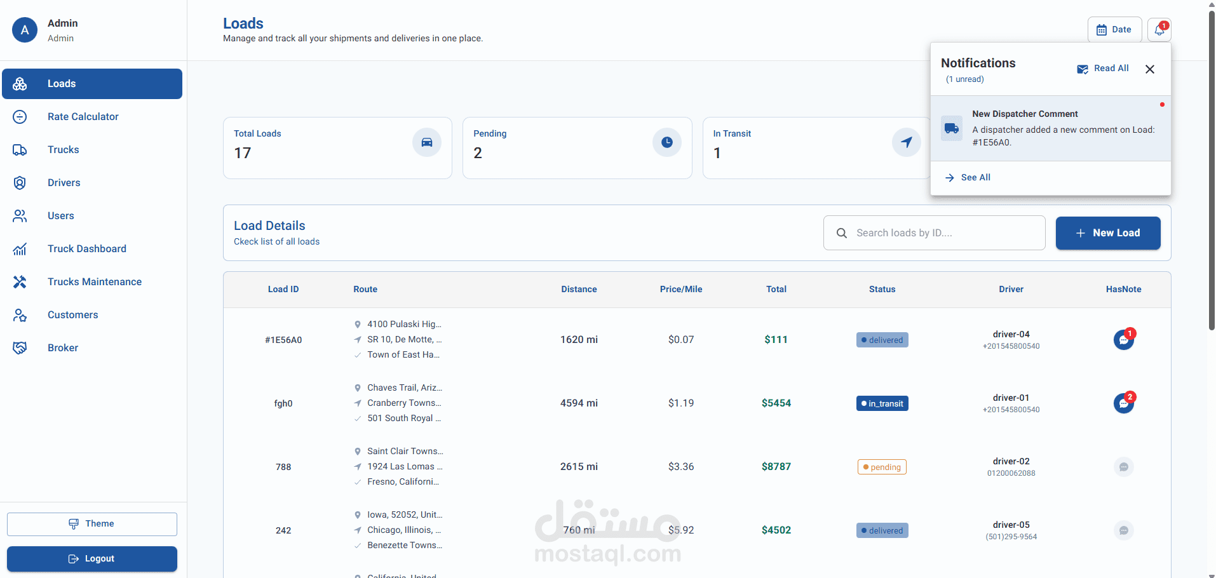Click the in_transit status badge
Image resolution: width=1216 pixels, height=578 pixels.
(882, 403)
